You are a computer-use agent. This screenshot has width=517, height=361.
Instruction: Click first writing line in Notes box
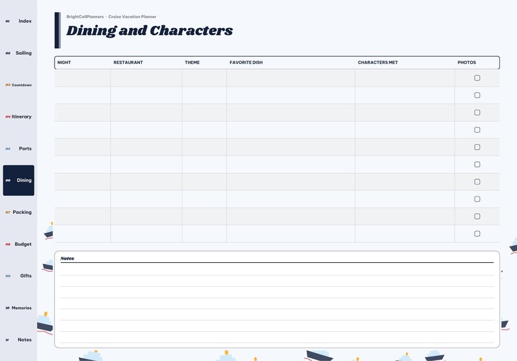(277, 269)
